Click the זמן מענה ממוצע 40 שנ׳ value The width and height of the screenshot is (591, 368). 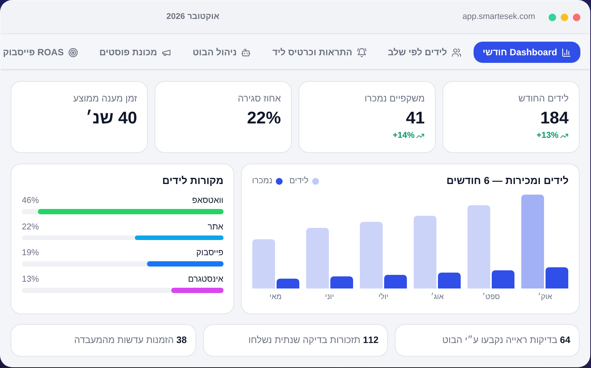(112, 118)
